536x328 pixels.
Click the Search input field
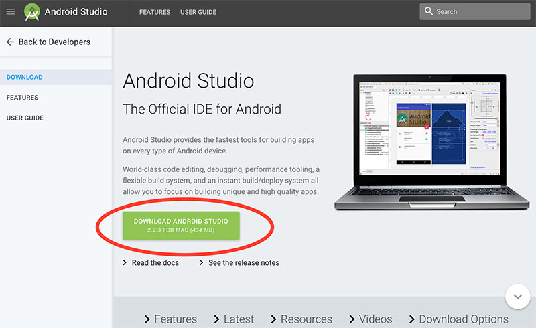(x=475, y=11)
